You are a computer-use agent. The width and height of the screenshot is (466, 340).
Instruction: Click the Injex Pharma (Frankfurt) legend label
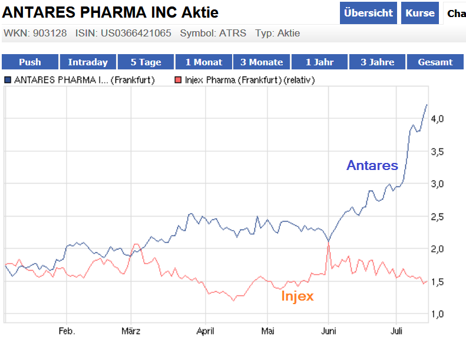[249, 80]
